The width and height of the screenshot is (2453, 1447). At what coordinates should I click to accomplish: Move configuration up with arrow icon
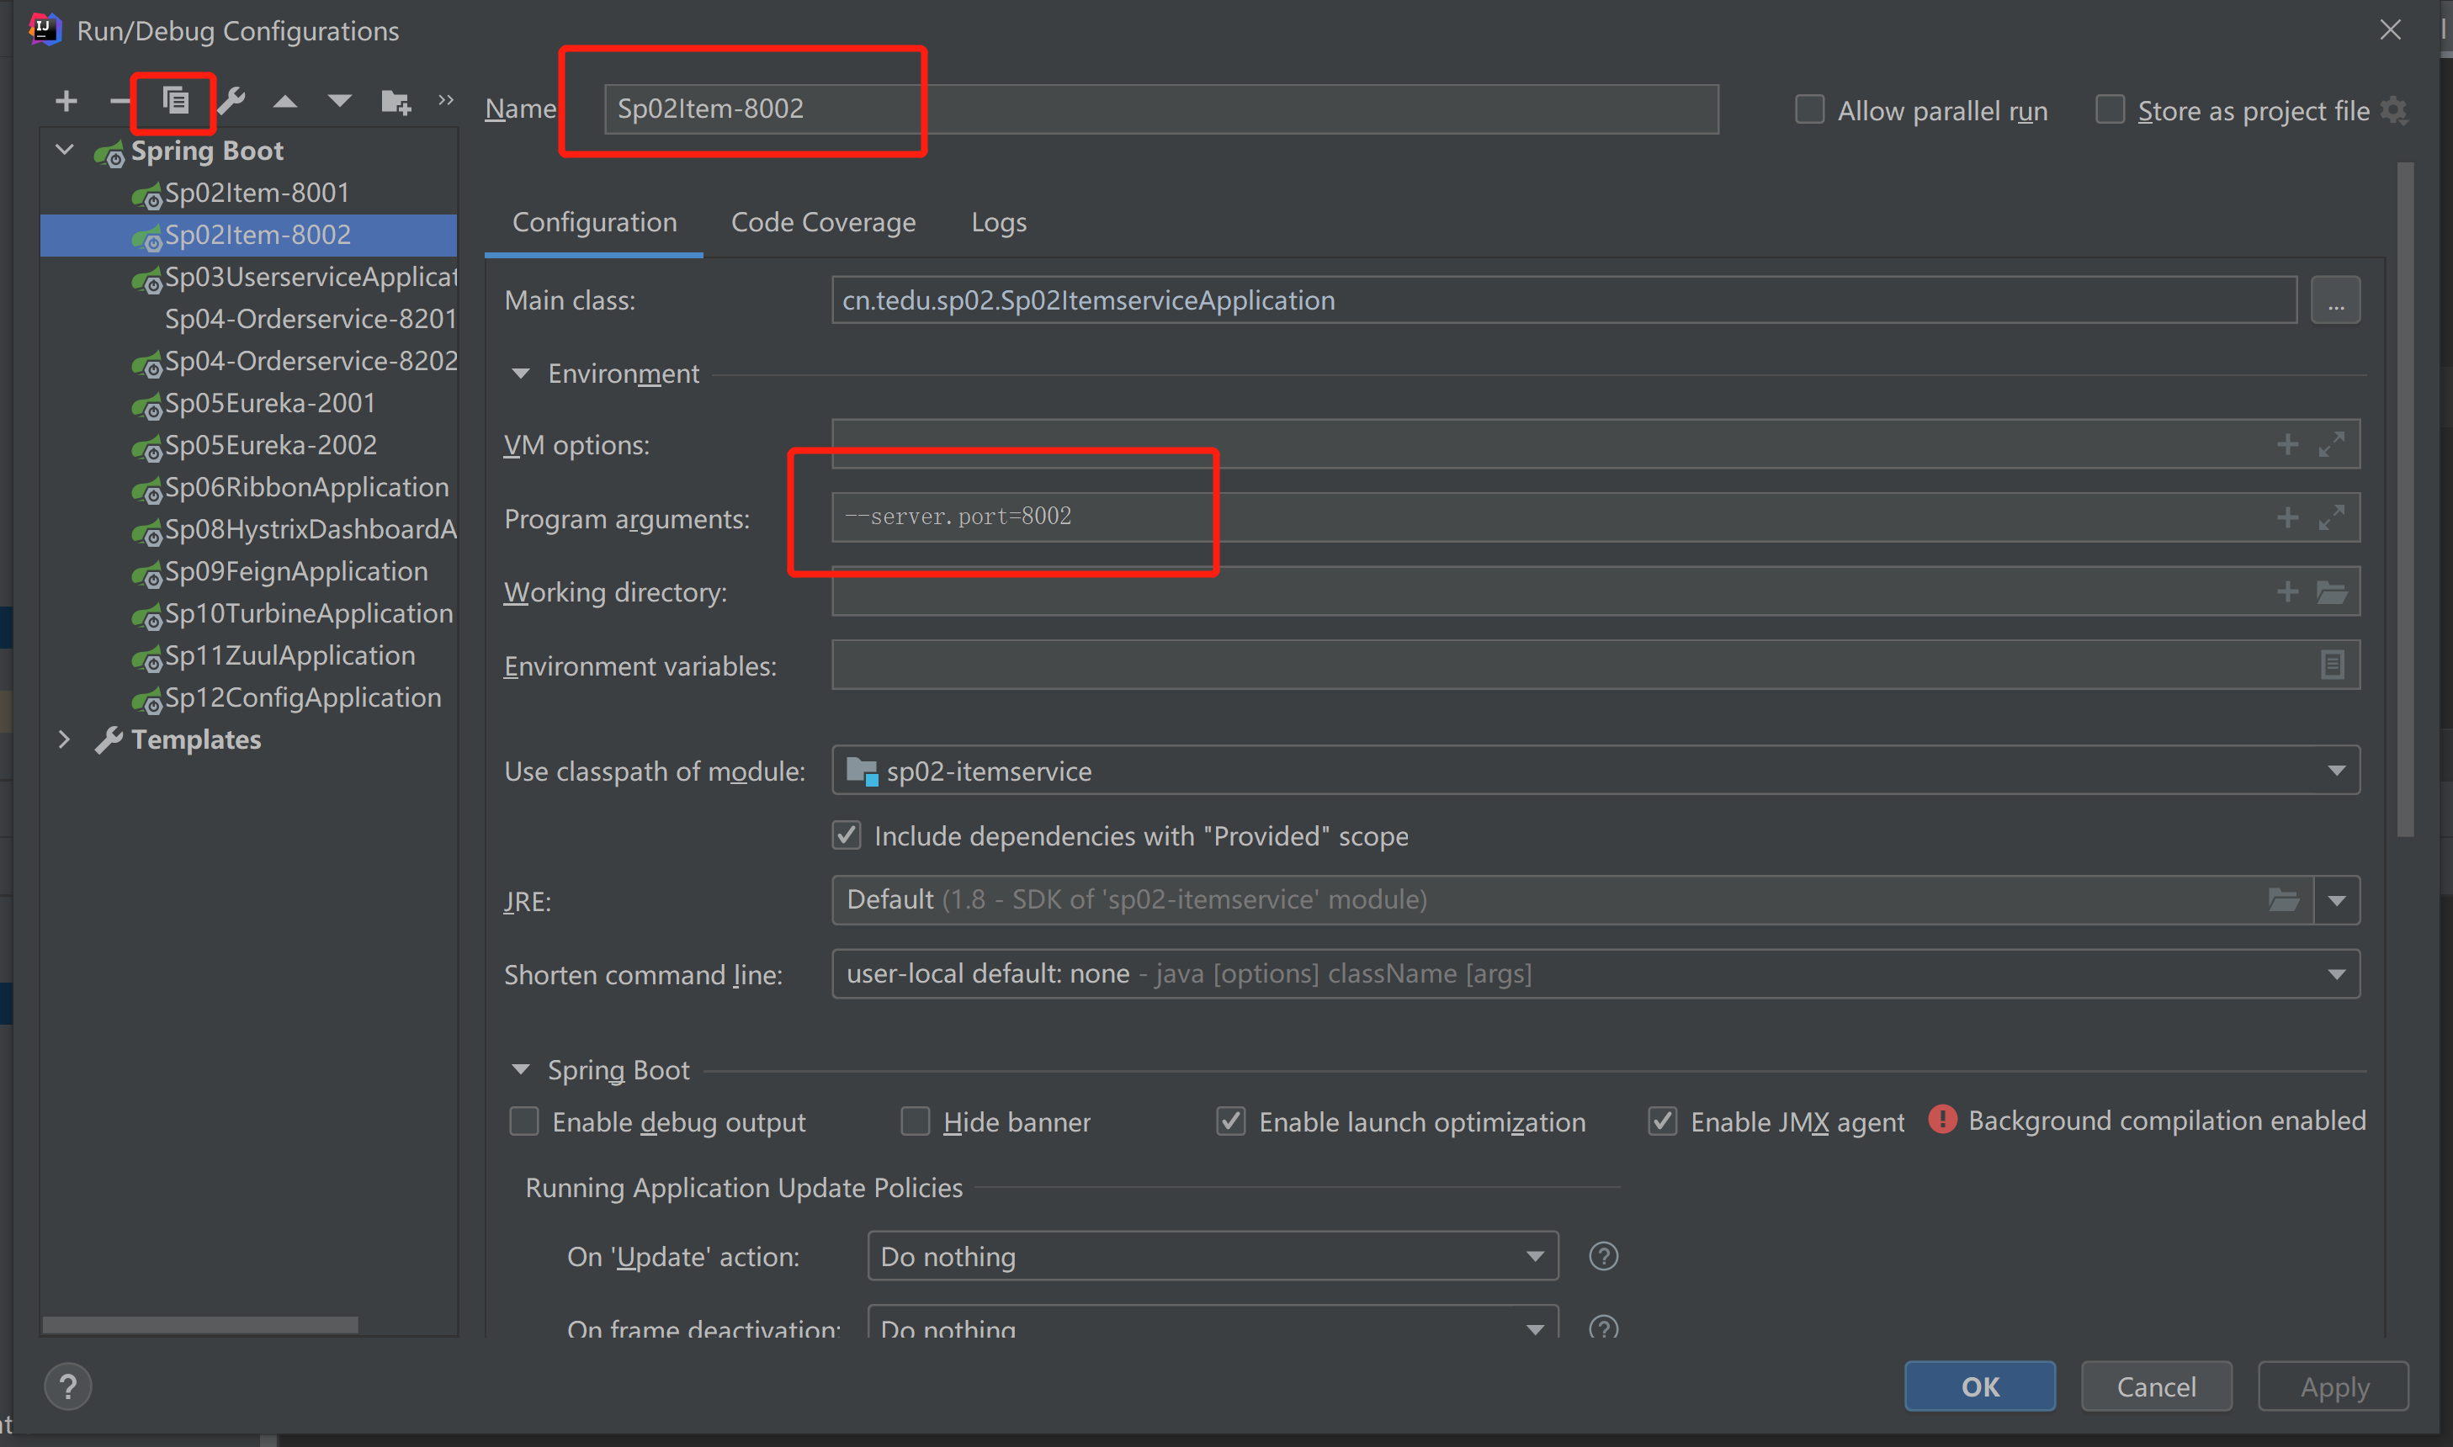pos(284,102)
